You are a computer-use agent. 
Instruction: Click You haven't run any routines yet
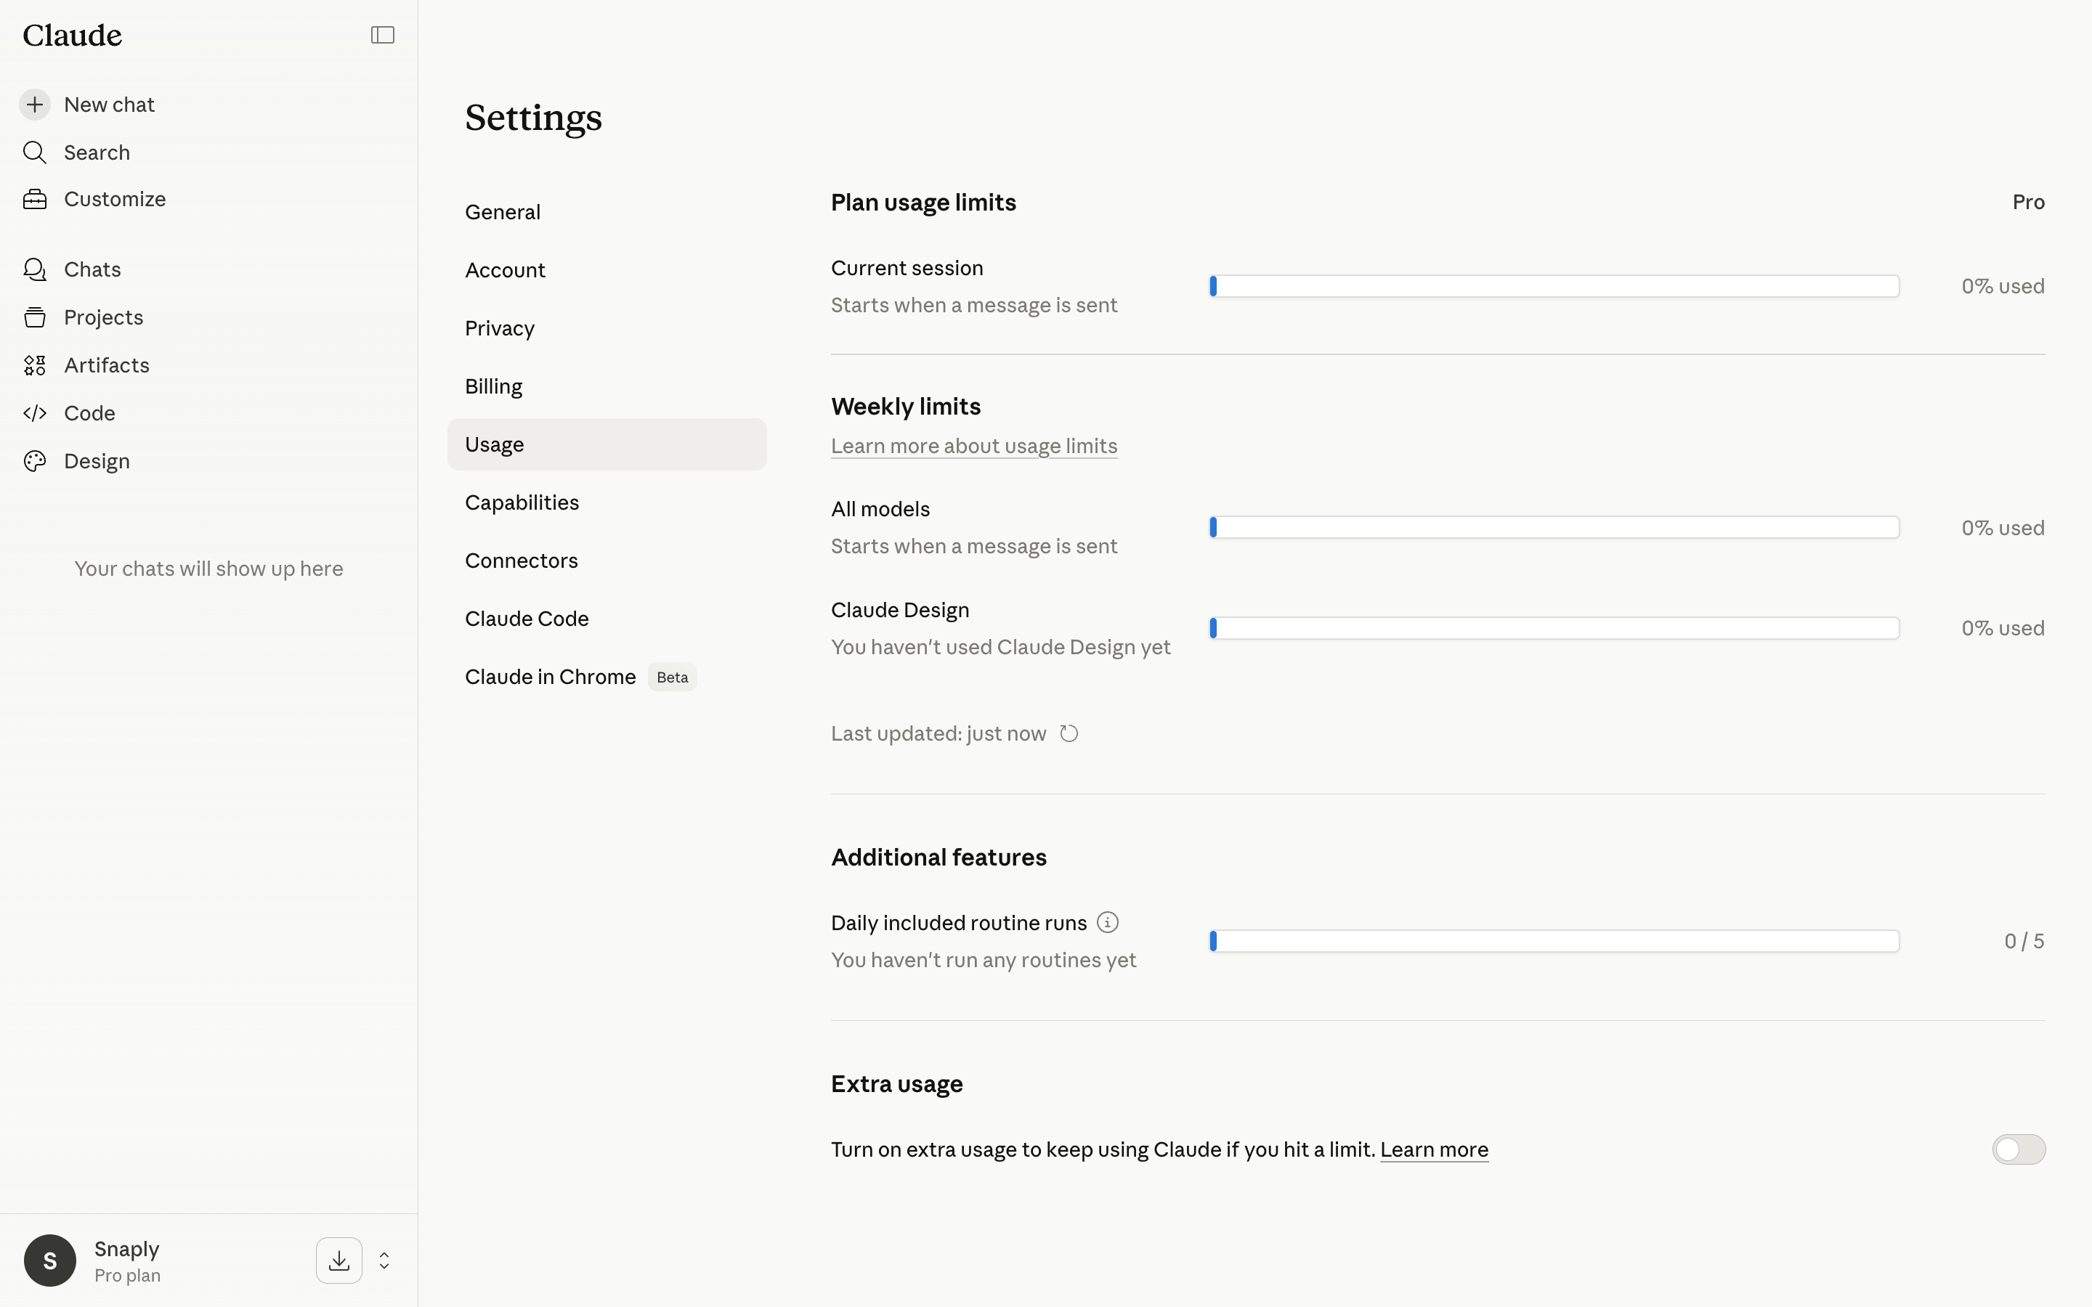point(983,961)
